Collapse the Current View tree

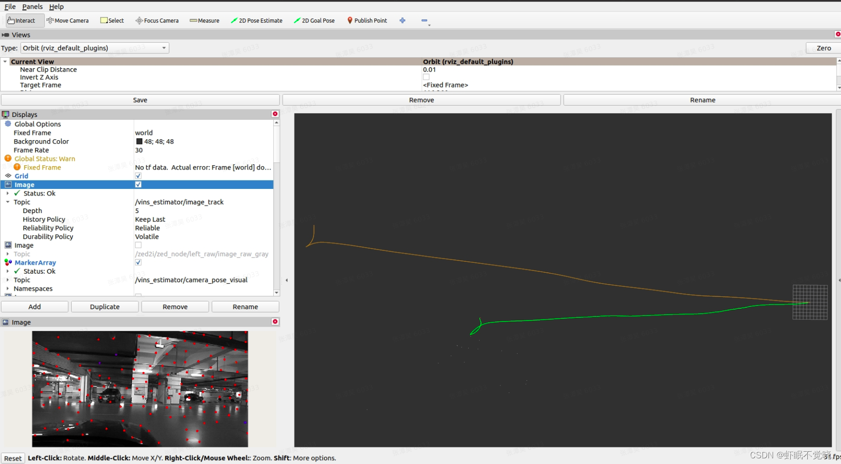coord(5,62)
